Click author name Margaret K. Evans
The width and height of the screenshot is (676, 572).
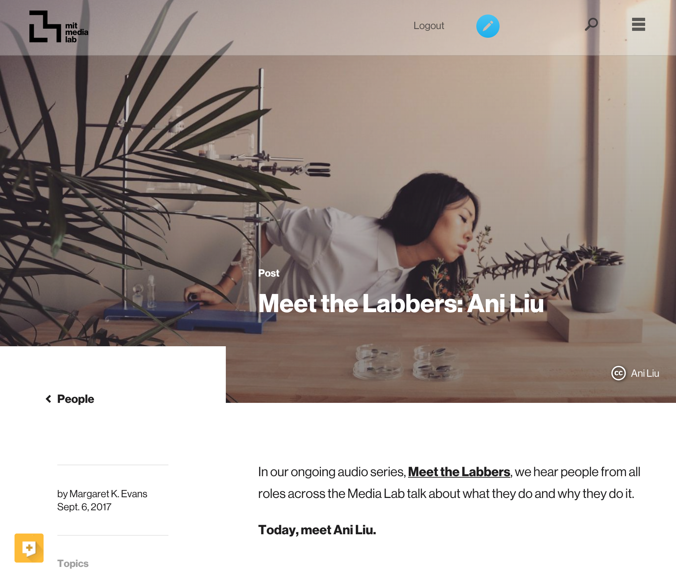[x=108, y=494]
